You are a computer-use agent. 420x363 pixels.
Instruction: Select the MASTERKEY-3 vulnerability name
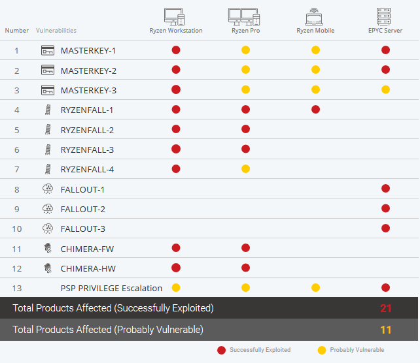pos(88,91)
